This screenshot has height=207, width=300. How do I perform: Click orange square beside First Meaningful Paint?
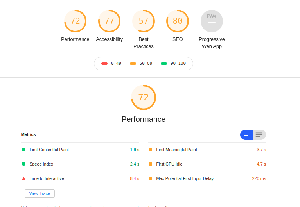[x=150, y=150]
